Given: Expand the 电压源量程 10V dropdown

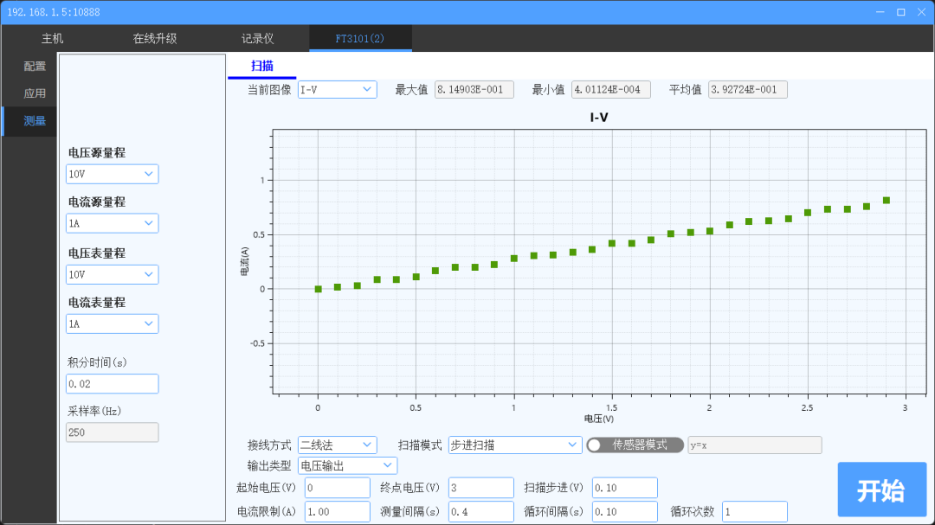Looking at the screenshot, I should click(112, 174).
